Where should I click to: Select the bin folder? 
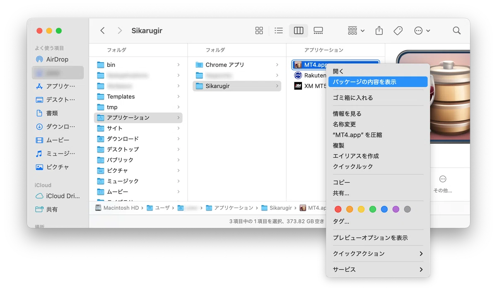138,65
